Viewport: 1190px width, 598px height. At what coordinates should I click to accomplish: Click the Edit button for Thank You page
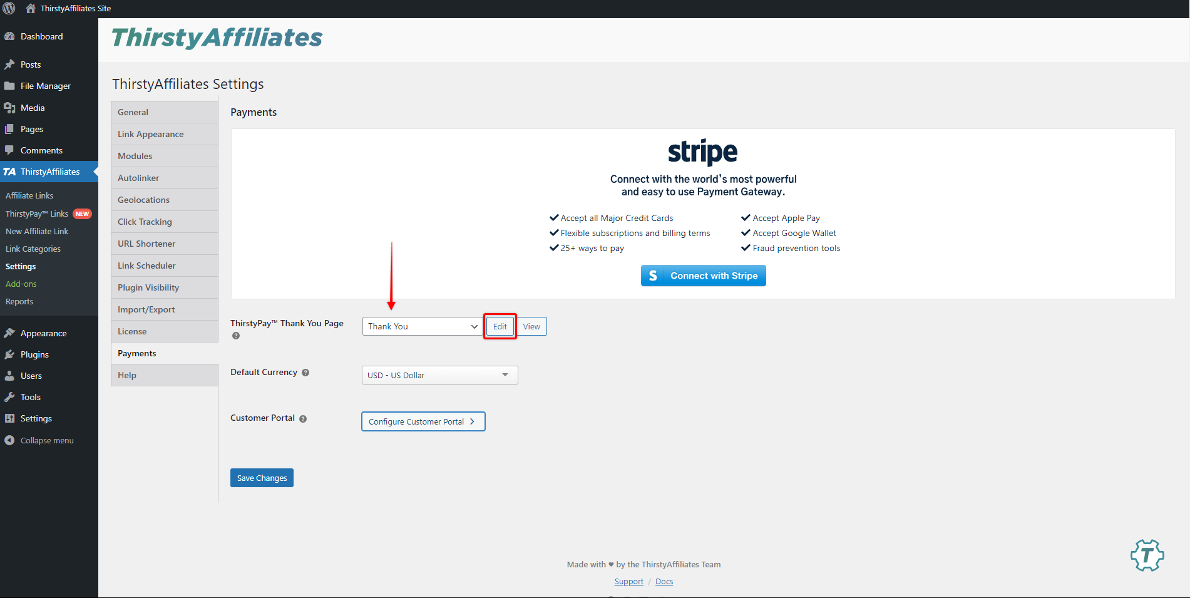pyautogui.click(x=500, y=326)
